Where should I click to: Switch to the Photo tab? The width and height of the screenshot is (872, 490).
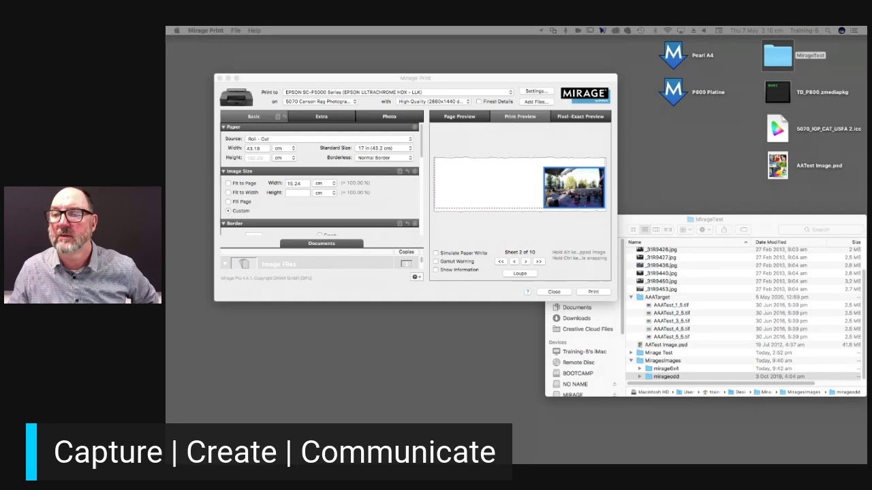point(389,116)
